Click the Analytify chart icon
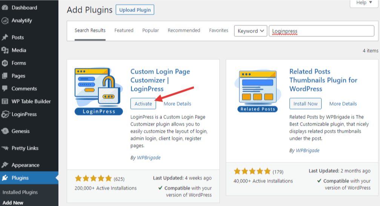Image resolution: width=380 pixels, height=206 pixels. (x=5, y=21)
